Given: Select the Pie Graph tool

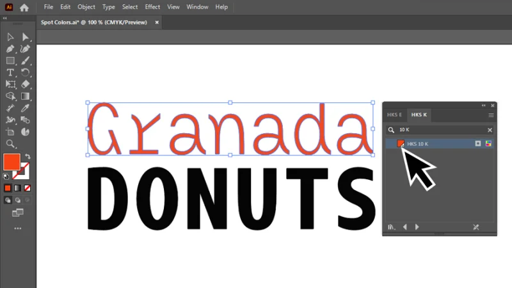Looking at the screenshot, I should [x=25, y=132].
